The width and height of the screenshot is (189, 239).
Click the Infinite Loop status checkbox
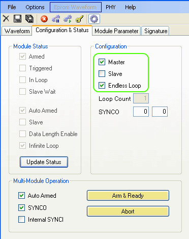click(x=22, y=146)
